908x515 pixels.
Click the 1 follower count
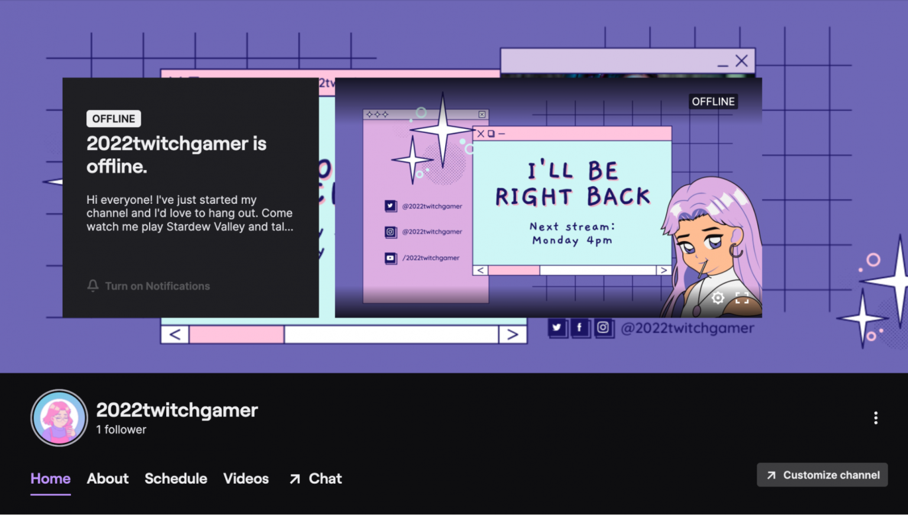(121, 429)
